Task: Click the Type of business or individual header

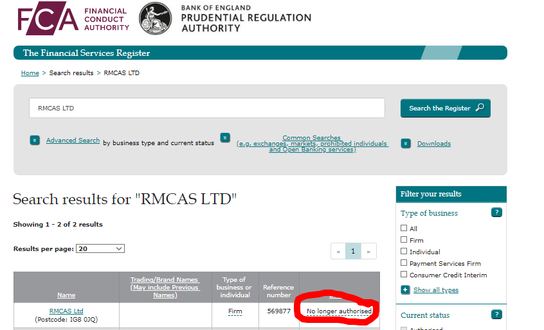Action: [x=235, y=287]
